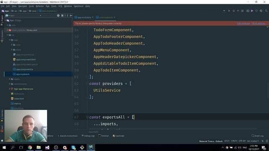Viewport: 269px width, 151px height.
Task: Open the Terminal tool window
Action: pyautogui.click(x=103, y=136)
